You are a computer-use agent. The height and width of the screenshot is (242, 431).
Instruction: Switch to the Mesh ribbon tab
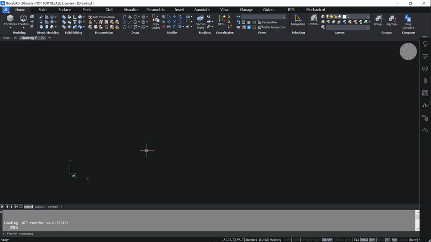(x=87, y=9)
